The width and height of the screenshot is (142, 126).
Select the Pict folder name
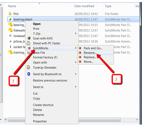16,14
